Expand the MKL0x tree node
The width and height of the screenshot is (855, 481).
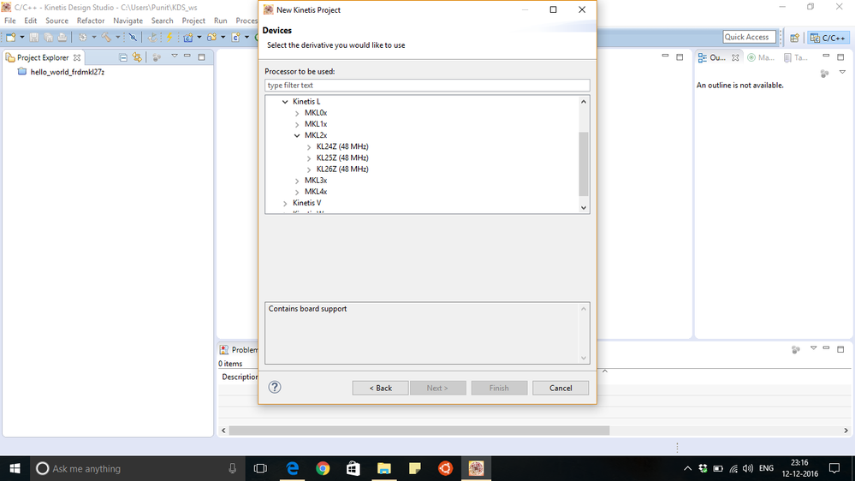(x=297, y=114)
